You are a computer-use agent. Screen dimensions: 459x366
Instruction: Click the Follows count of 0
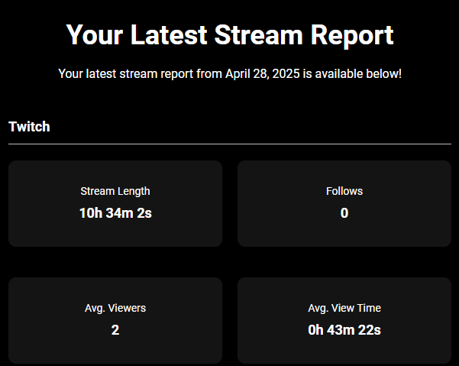tap(344, 213)
